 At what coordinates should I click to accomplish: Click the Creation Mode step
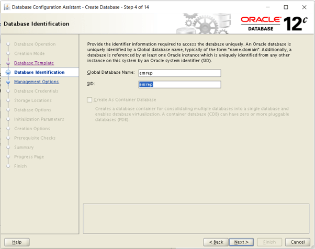(x=29, y=53)
